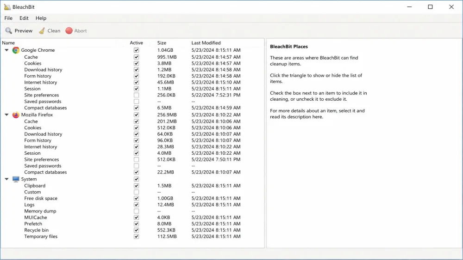Uncheck the Temporary files checkbox
This screenshot has height=260, width=463.
pos(136,236)
